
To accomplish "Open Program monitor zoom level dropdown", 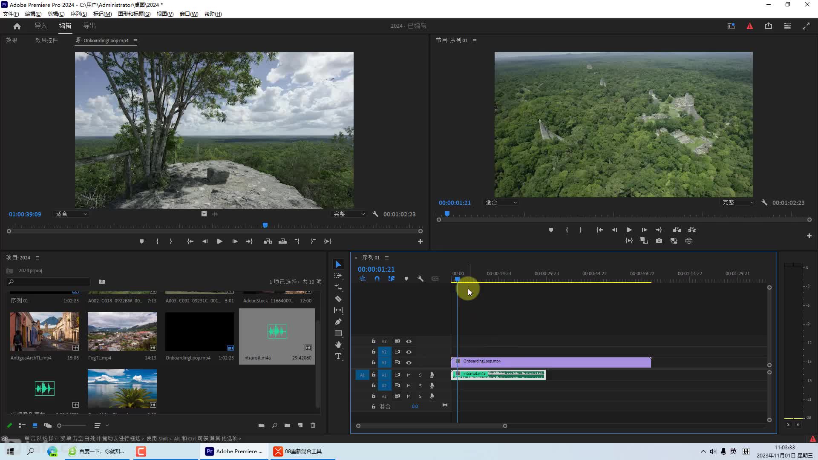I will [x=501, y=203].
